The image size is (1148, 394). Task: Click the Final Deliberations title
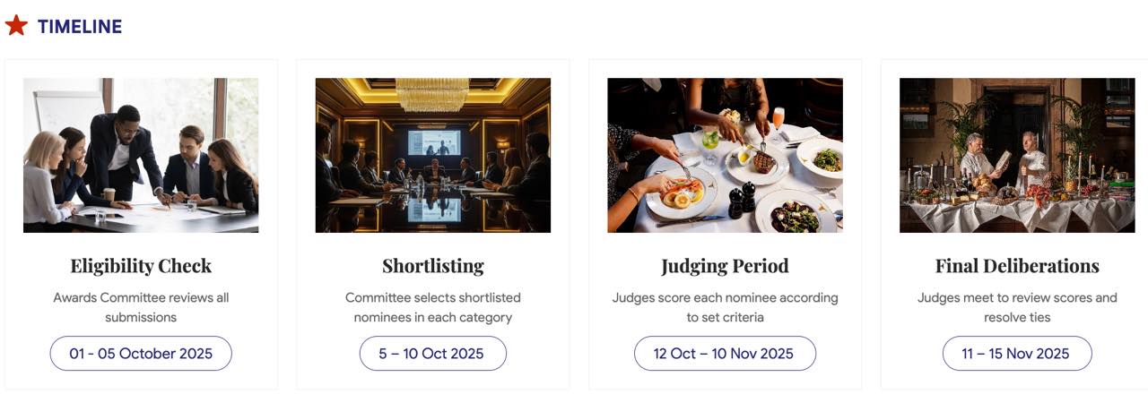tap(1017, 266)
